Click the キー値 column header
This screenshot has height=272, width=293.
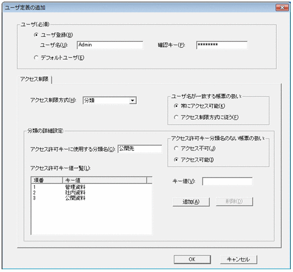(x=105, y=181)
